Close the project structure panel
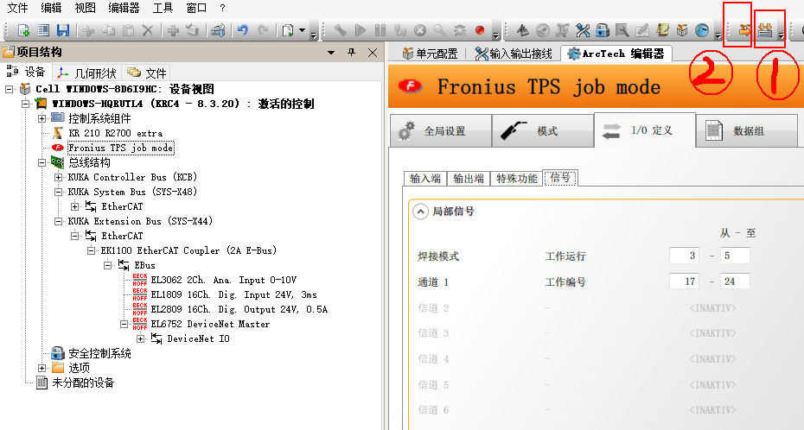 click(373, 52)
